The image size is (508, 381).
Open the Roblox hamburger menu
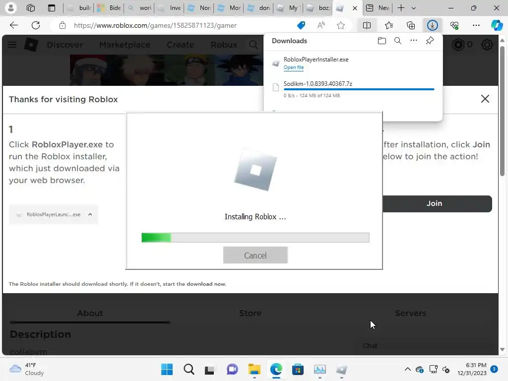pos(12,45)
